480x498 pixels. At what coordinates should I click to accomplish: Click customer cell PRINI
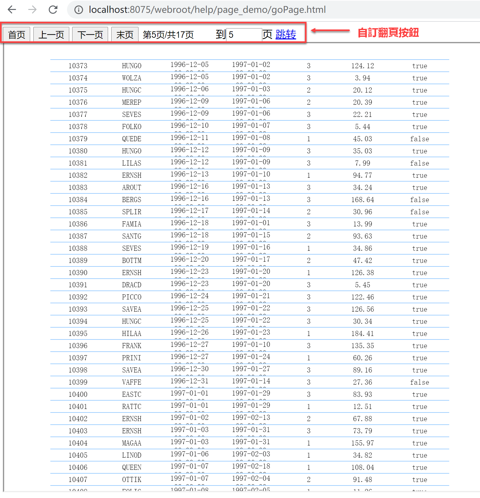point(131,358)
